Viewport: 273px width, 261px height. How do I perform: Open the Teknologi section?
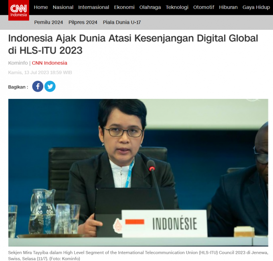177,7
